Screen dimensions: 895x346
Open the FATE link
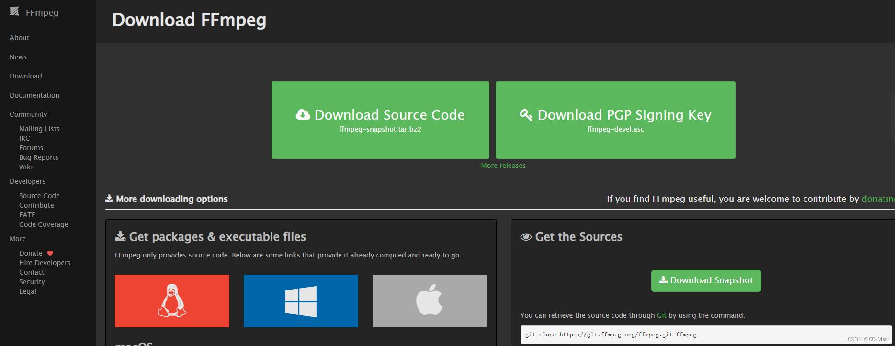(27, 215)
